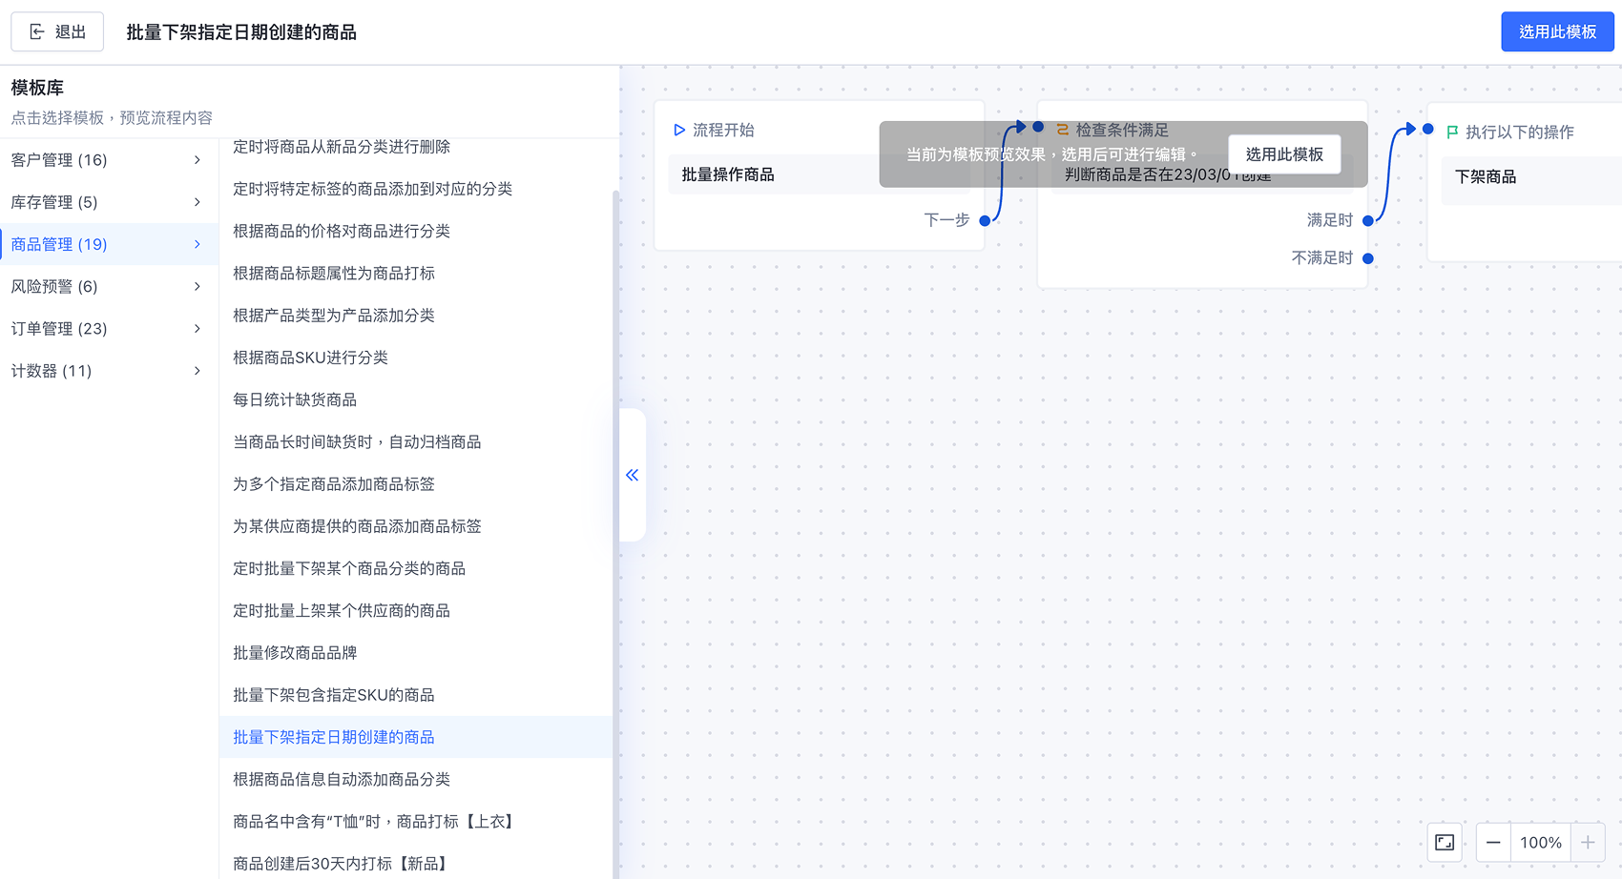Click the template list vertical scrollbar
Screen dimensions: 1622x879
[615, 534]
